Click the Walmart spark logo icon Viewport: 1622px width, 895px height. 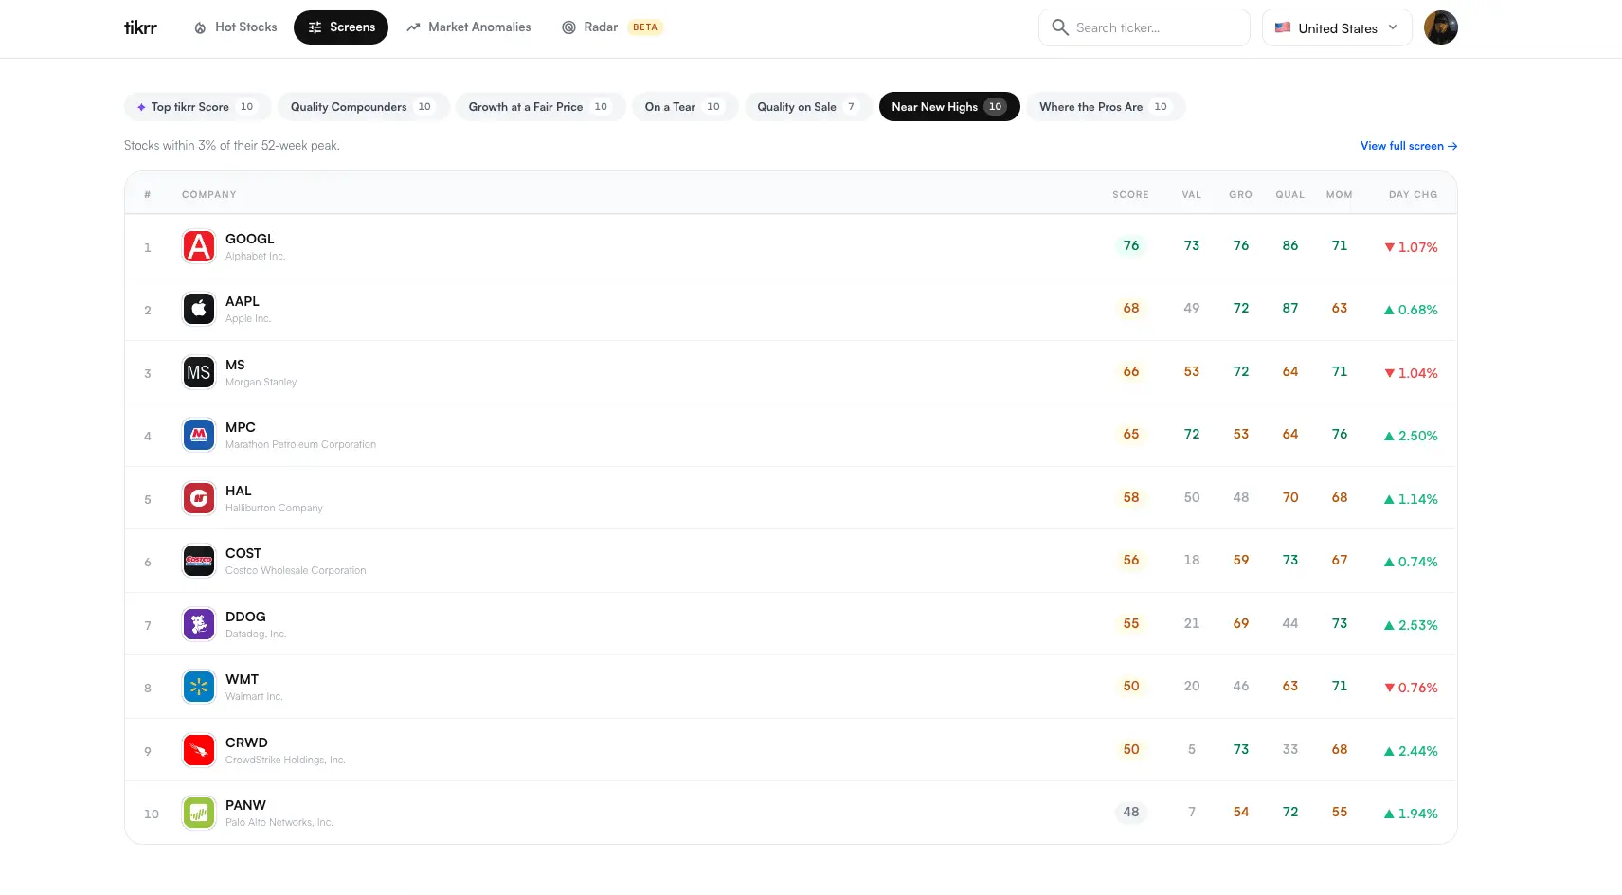pyautogui.click(x=199, y=687)
